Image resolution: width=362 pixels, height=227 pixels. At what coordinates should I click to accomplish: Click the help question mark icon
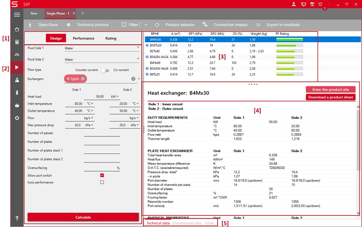coord(17,218)
